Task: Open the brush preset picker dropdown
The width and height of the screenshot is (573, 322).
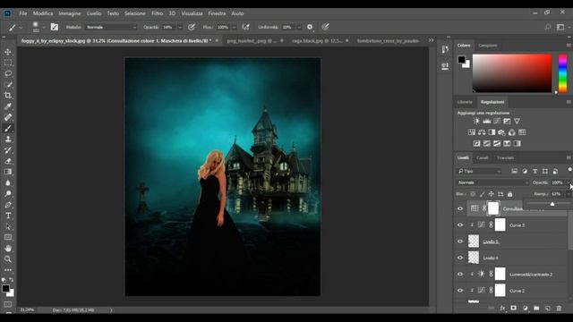Action: point(44,28)
